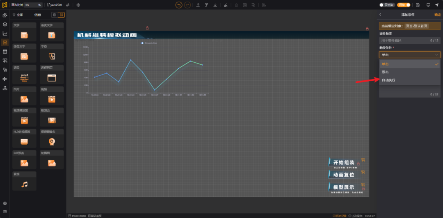The width and height of the screenshot is (443, 218).
Task: Select 双击 in trigger dropdown list
Action: [x=409, y=72]
